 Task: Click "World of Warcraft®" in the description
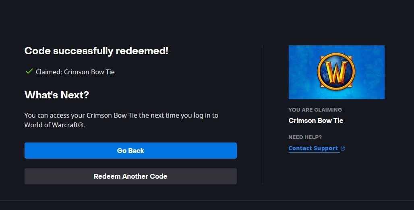pos(54,125)
